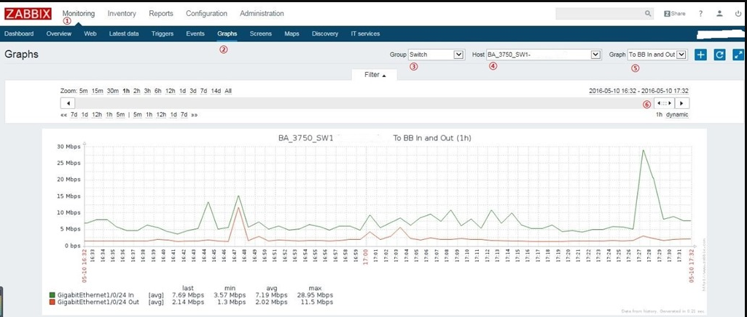Screen dimensions: 747x317
Task: Click the time range scrollbar track
Action: [x=364, y=103]
